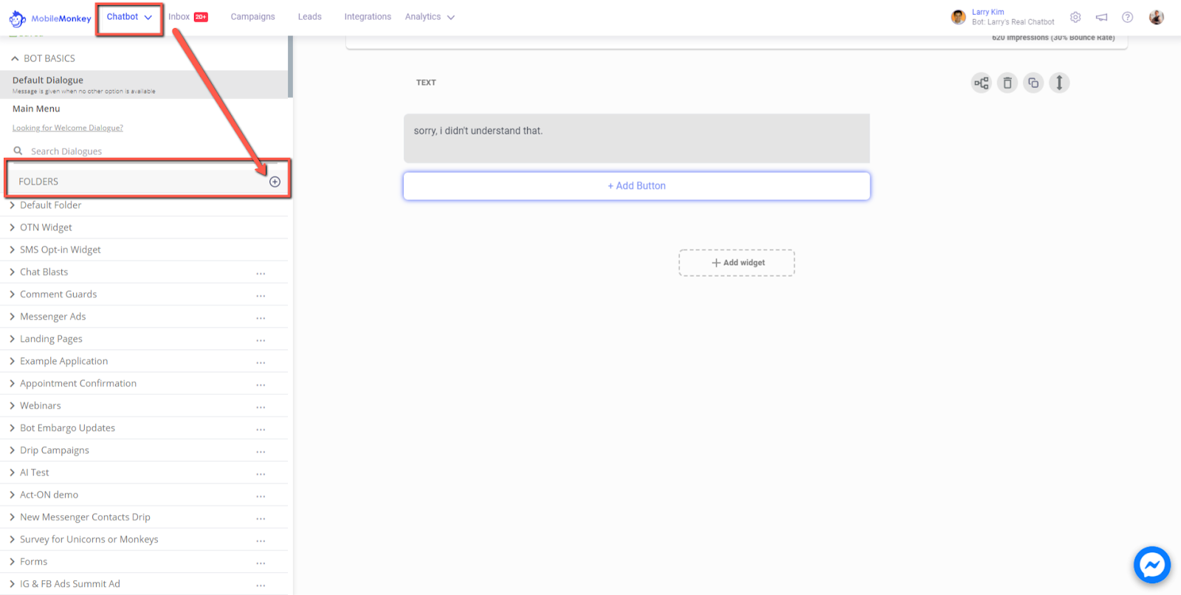Image resolution: width=1181 pixels, height=595 pixels.
Task: Click the + Add Button button
Action: [636, 186]
